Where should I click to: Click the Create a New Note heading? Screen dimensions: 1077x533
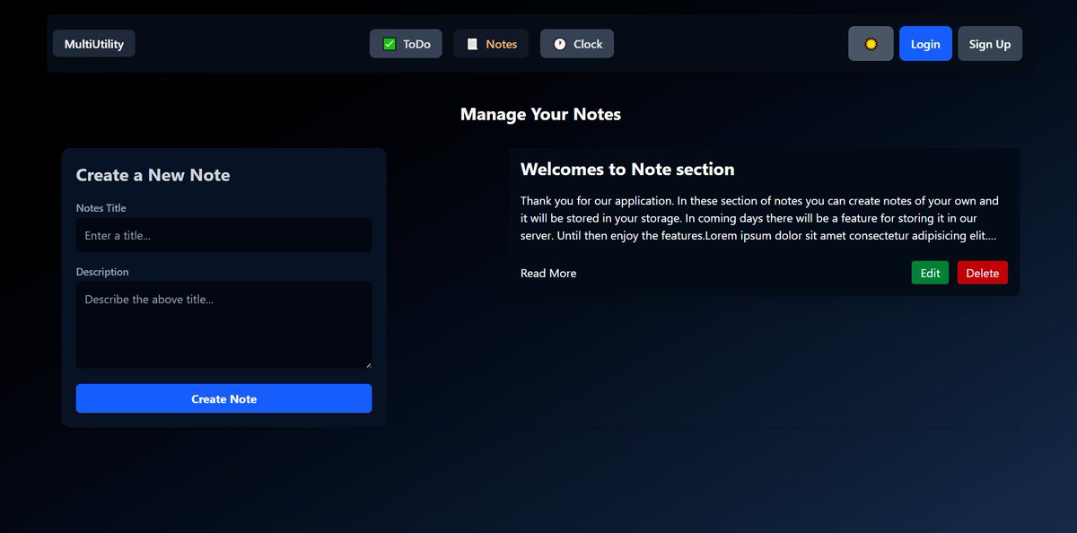(153, 175)
